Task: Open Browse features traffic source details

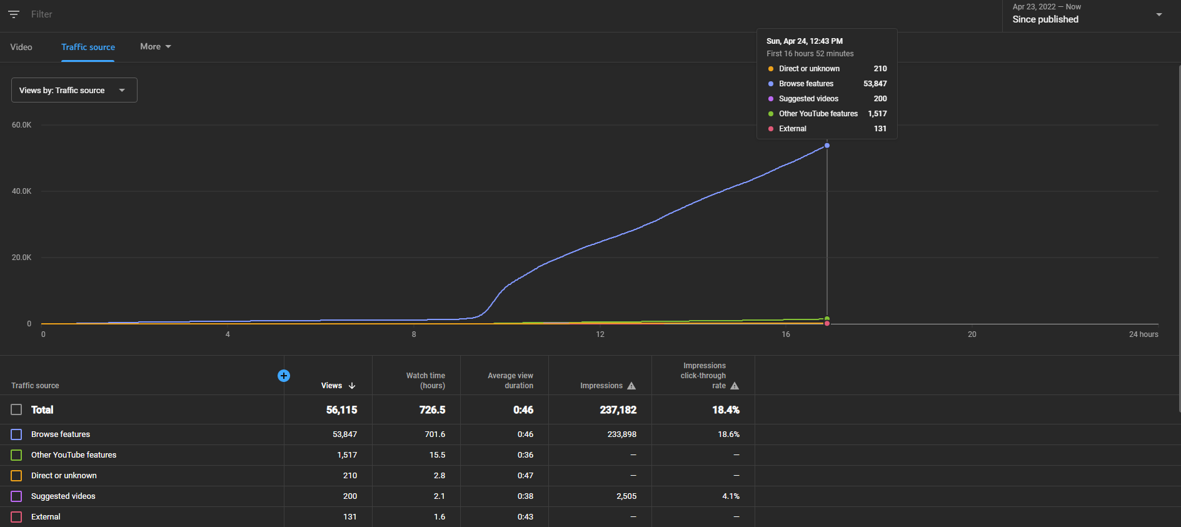Action: tap(61, 434)
